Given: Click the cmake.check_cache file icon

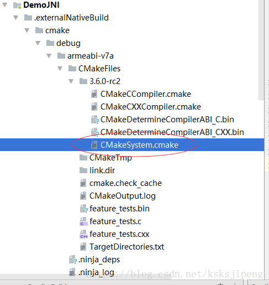Looking at the screenshot, I should [x=83, y=183].
